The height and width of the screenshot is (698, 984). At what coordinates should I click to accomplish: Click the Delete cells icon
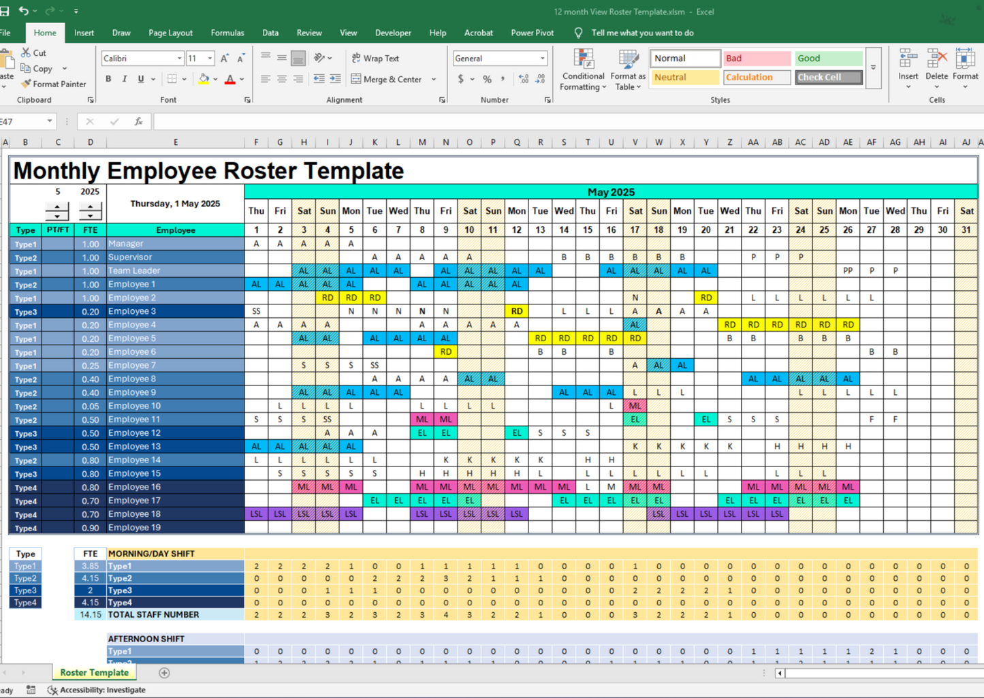936,60
